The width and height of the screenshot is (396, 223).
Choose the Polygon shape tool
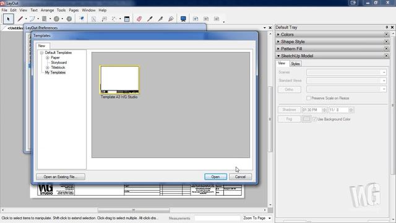(x=69, y=19)
